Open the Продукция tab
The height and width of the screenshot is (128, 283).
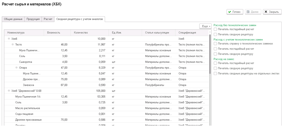coord(33,19)
